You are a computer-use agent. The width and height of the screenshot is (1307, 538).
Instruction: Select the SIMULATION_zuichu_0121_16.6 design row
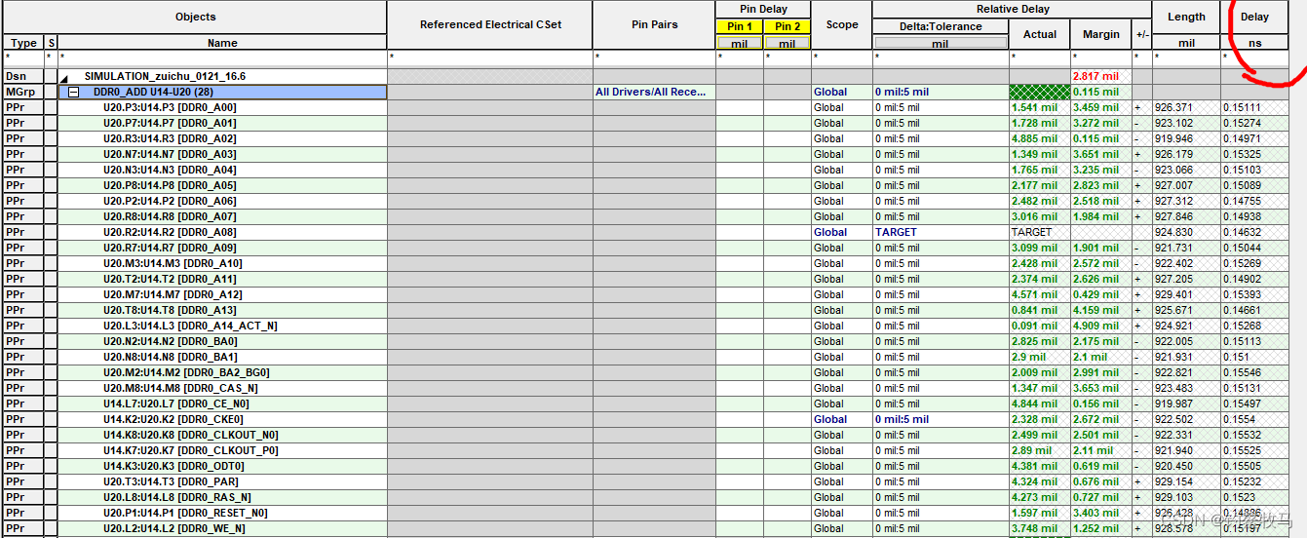tap(166, 76)
